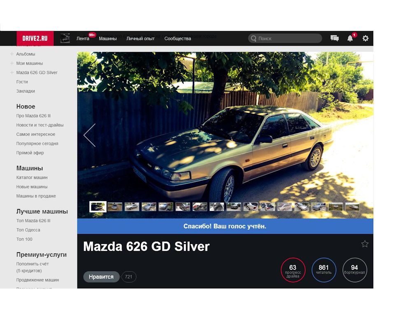The width and height of the screenshot is (395, 316).
Task: Open the 861 читатель circle
Action: tap(324, 270)
